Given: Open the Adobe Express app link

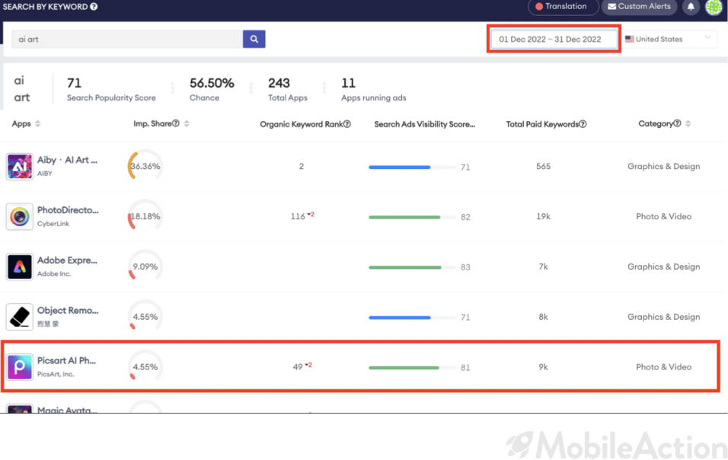Looking at the screenshot, I should (x=67, y=260).
